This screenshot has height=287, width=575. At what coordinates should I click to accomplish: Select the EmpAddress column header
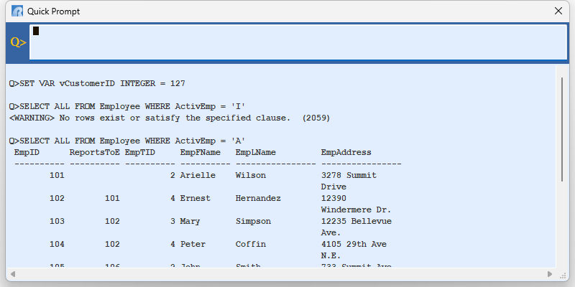click(x=346, y=152)
